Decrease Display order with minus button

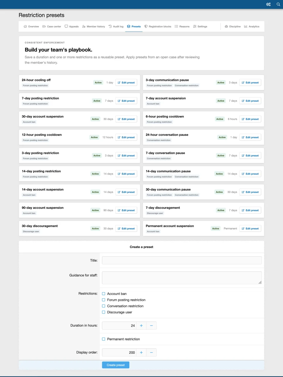point(151,353)
